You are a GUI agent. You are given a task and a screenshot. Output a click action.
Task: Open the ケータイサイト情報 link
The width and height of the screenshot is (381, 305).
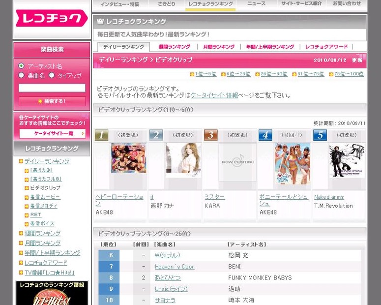(x=214, y=95)
